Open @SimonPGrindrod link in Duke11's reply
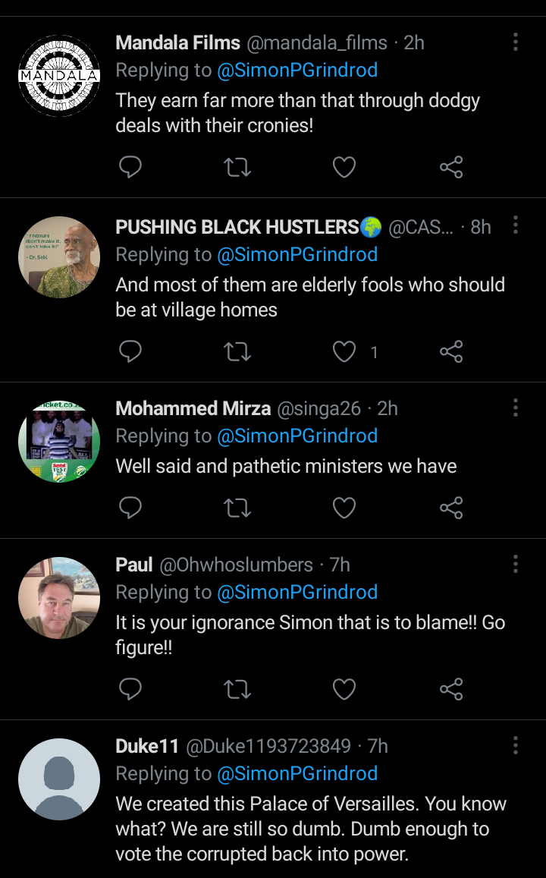The width and height of the screenshot is (546, 878). point(297,773)
